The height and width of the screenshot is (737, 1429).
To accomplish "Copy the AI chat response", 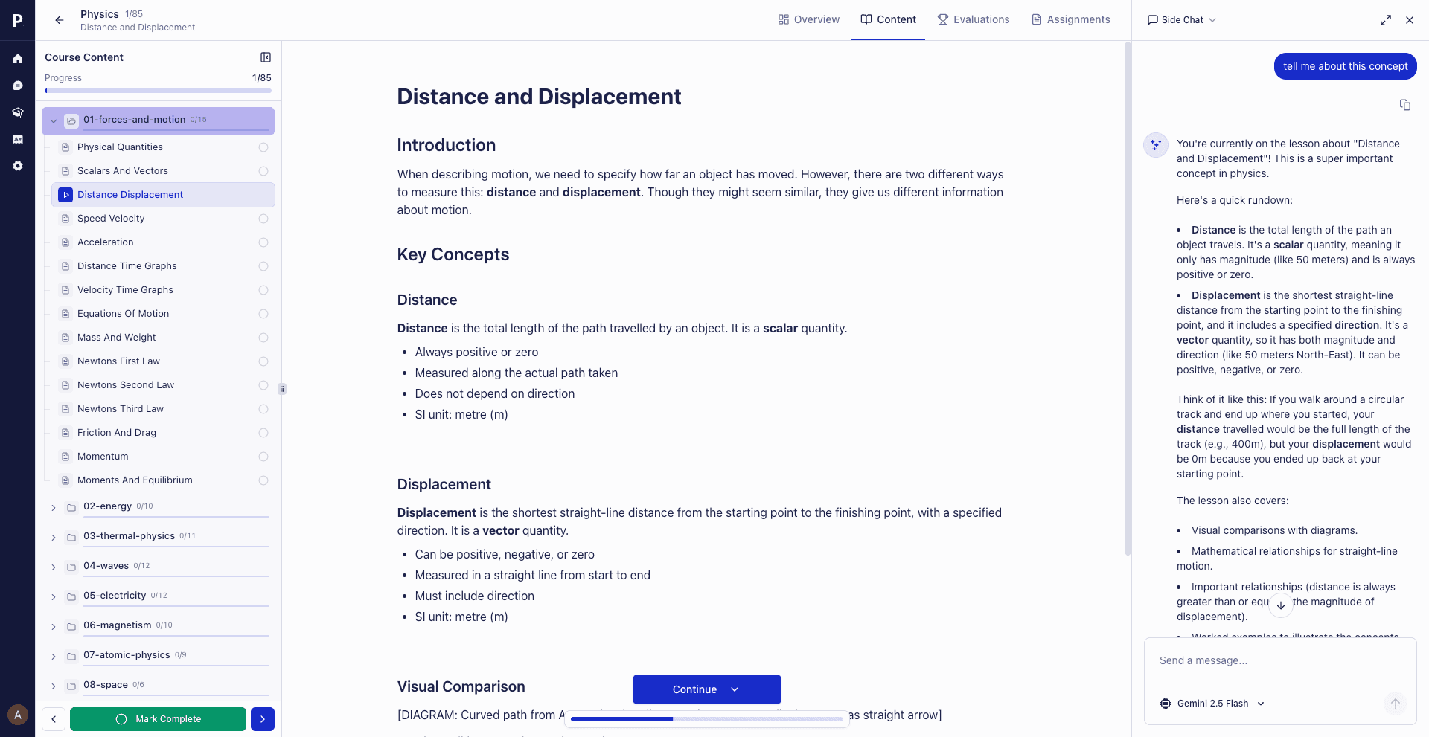I will [x=1406, y=105].
